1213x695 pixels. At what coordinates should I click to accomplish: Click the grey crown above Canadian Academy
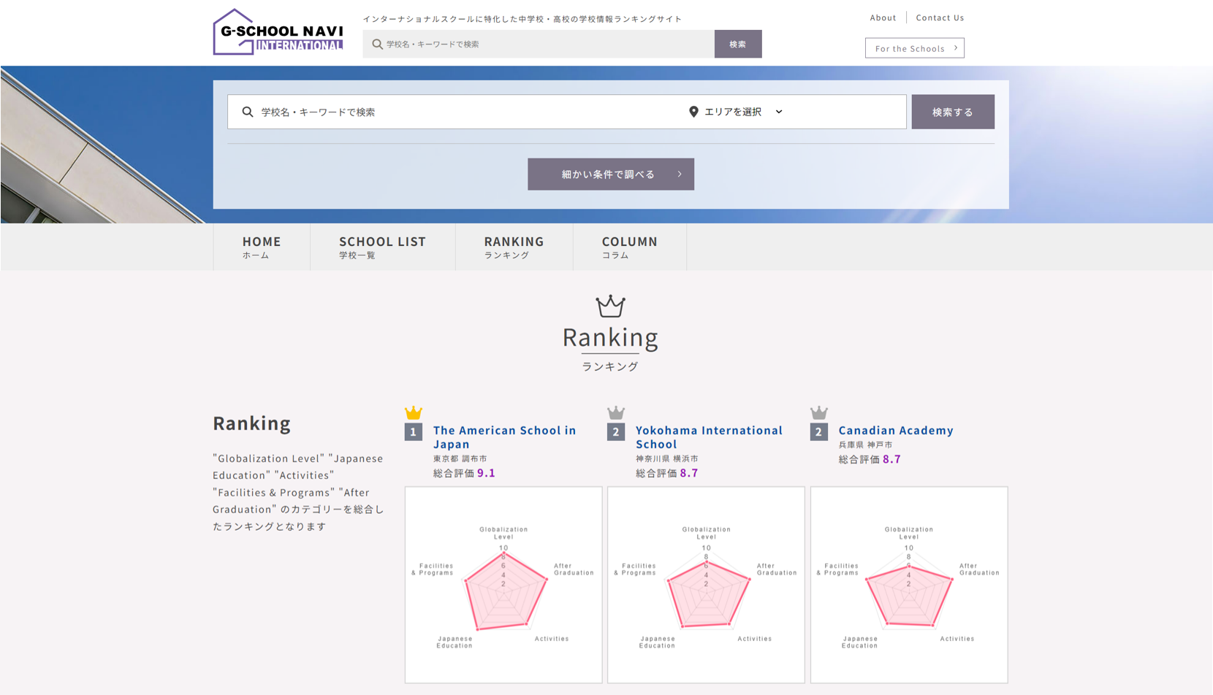(x=819, y=412)
